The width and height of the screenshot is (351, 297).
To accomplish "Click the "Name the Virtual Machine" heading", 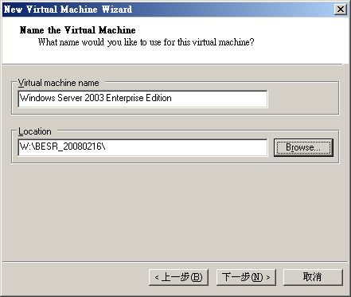I will coord(77,30).
